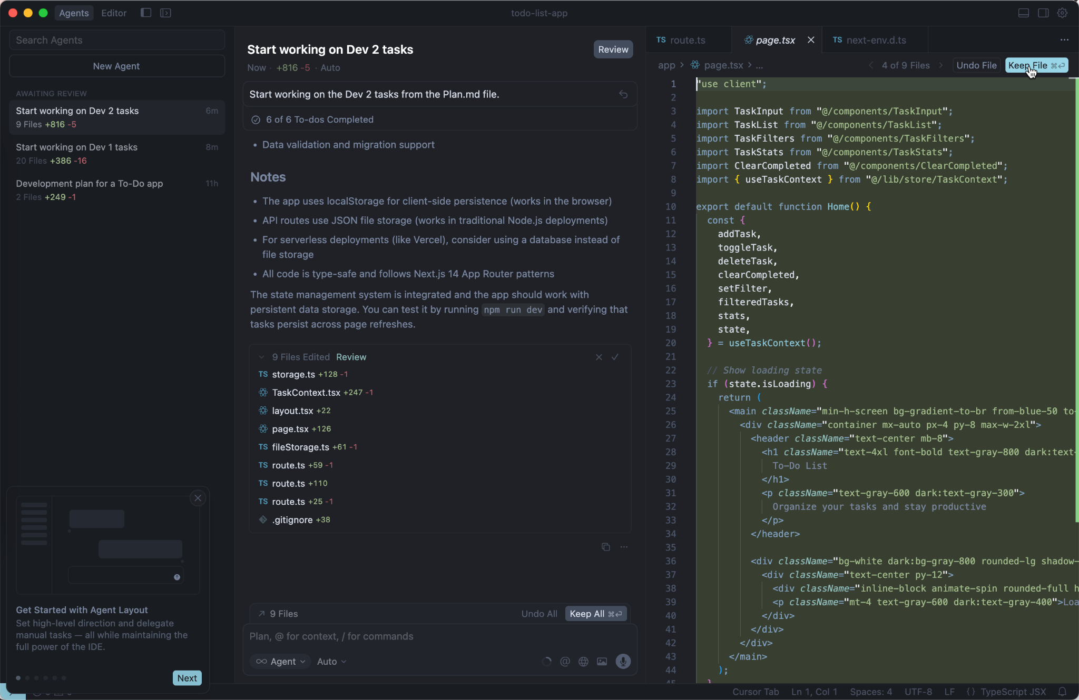
Task: Click the Undo File button
Action: point(976,65)
